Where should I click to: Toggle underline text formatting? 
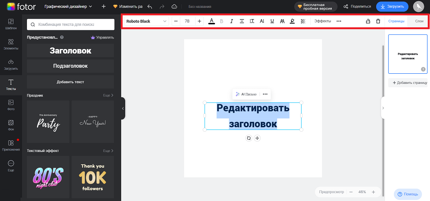[272, 21]
